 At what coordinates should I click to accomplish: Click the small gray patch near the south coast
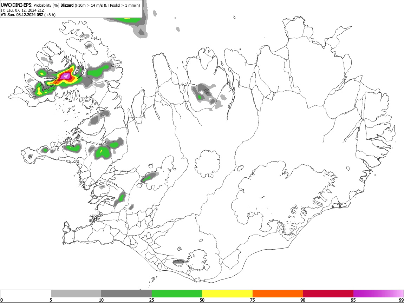(x=179, y=262)
